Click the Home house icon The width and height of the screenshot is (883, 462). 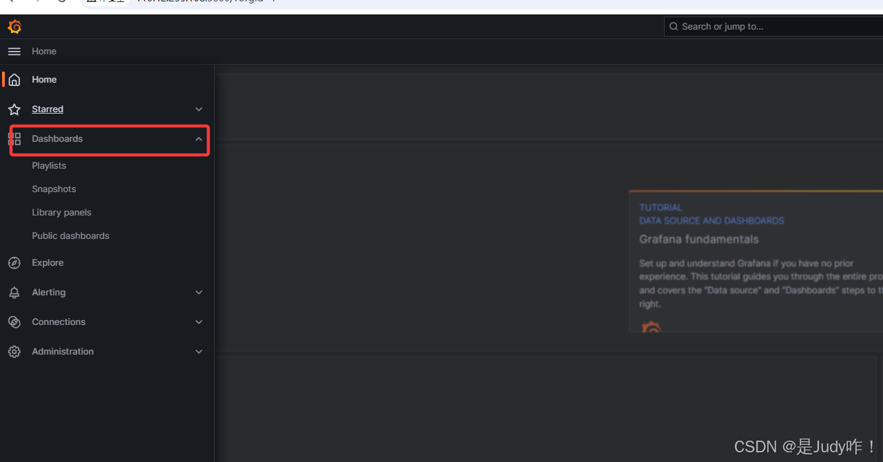(x=14, y=80)
